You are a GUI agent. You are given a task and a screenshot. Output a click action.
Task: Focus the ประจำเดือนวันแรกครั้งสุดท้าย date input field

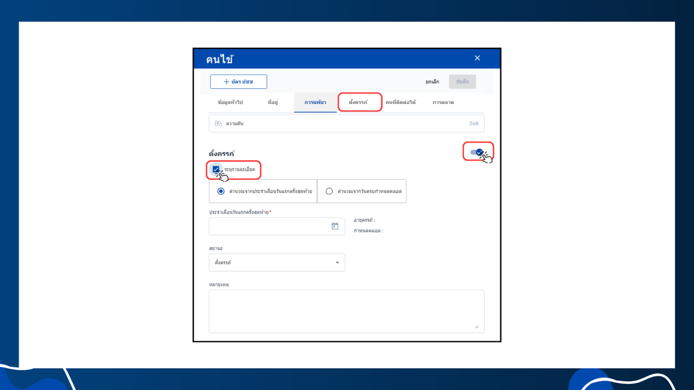click(x=277, y=226)
